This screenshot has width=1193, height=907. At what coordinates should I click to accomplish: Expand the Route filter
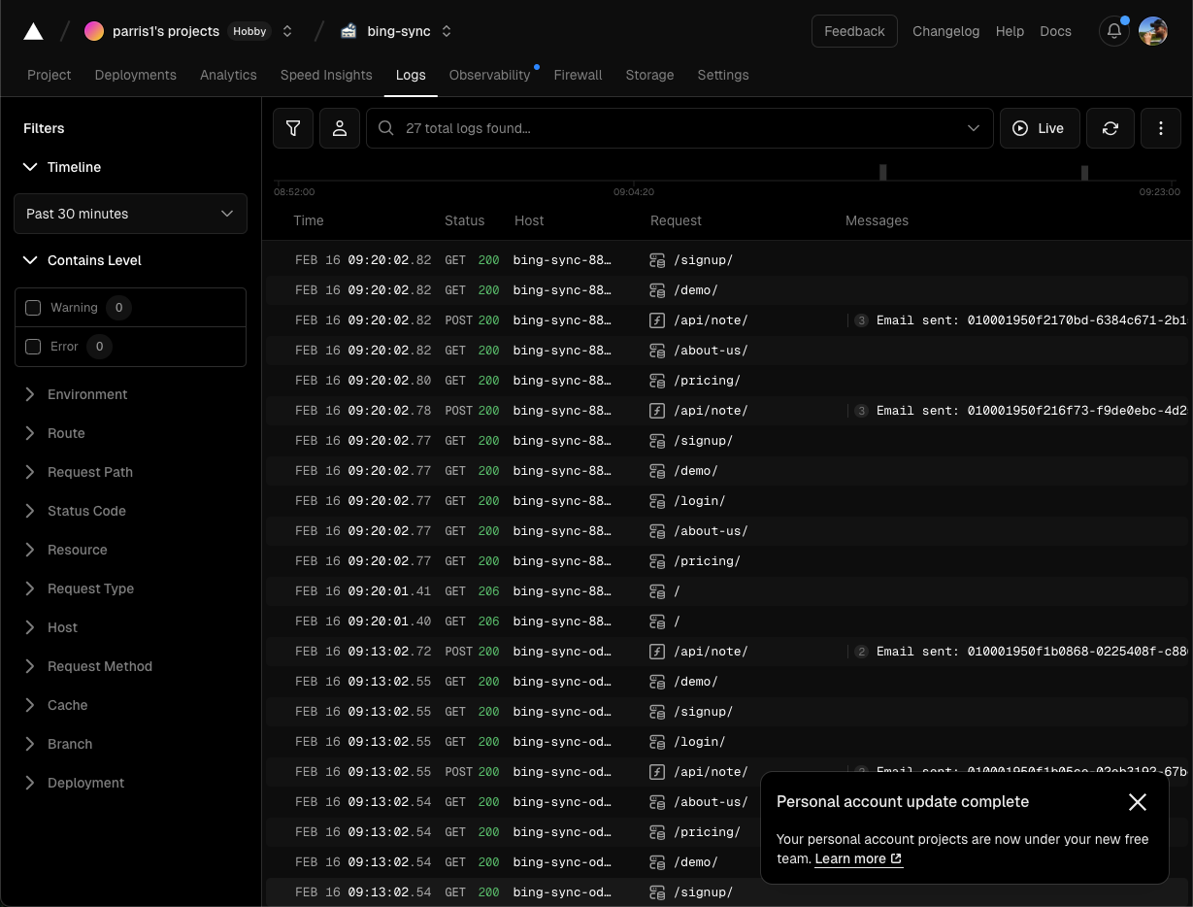(x=53, y=433)
